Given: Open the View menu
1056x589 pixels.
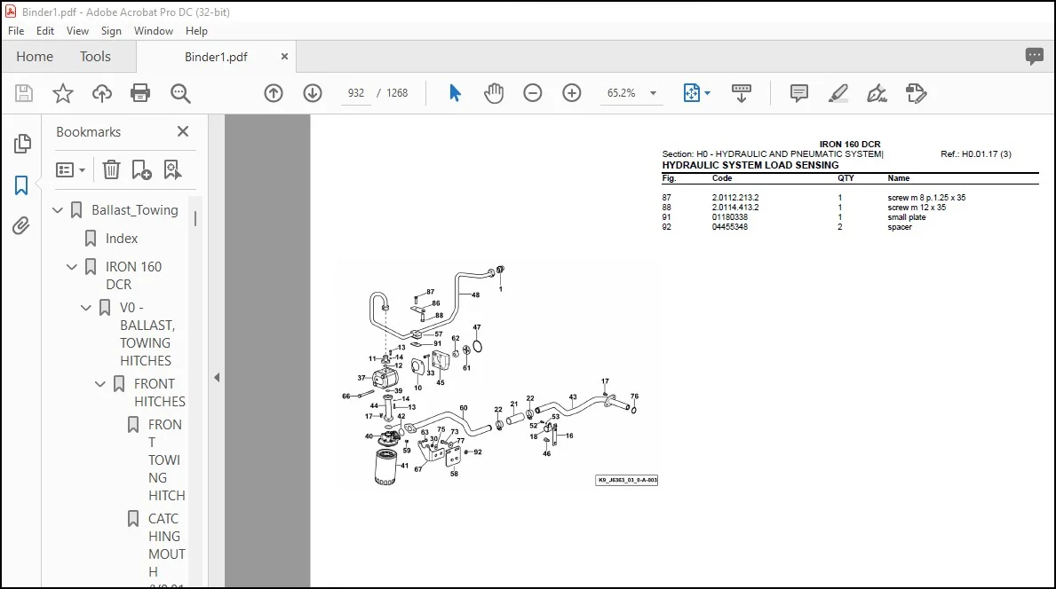Looking at the screenshot, I should 77,31.
